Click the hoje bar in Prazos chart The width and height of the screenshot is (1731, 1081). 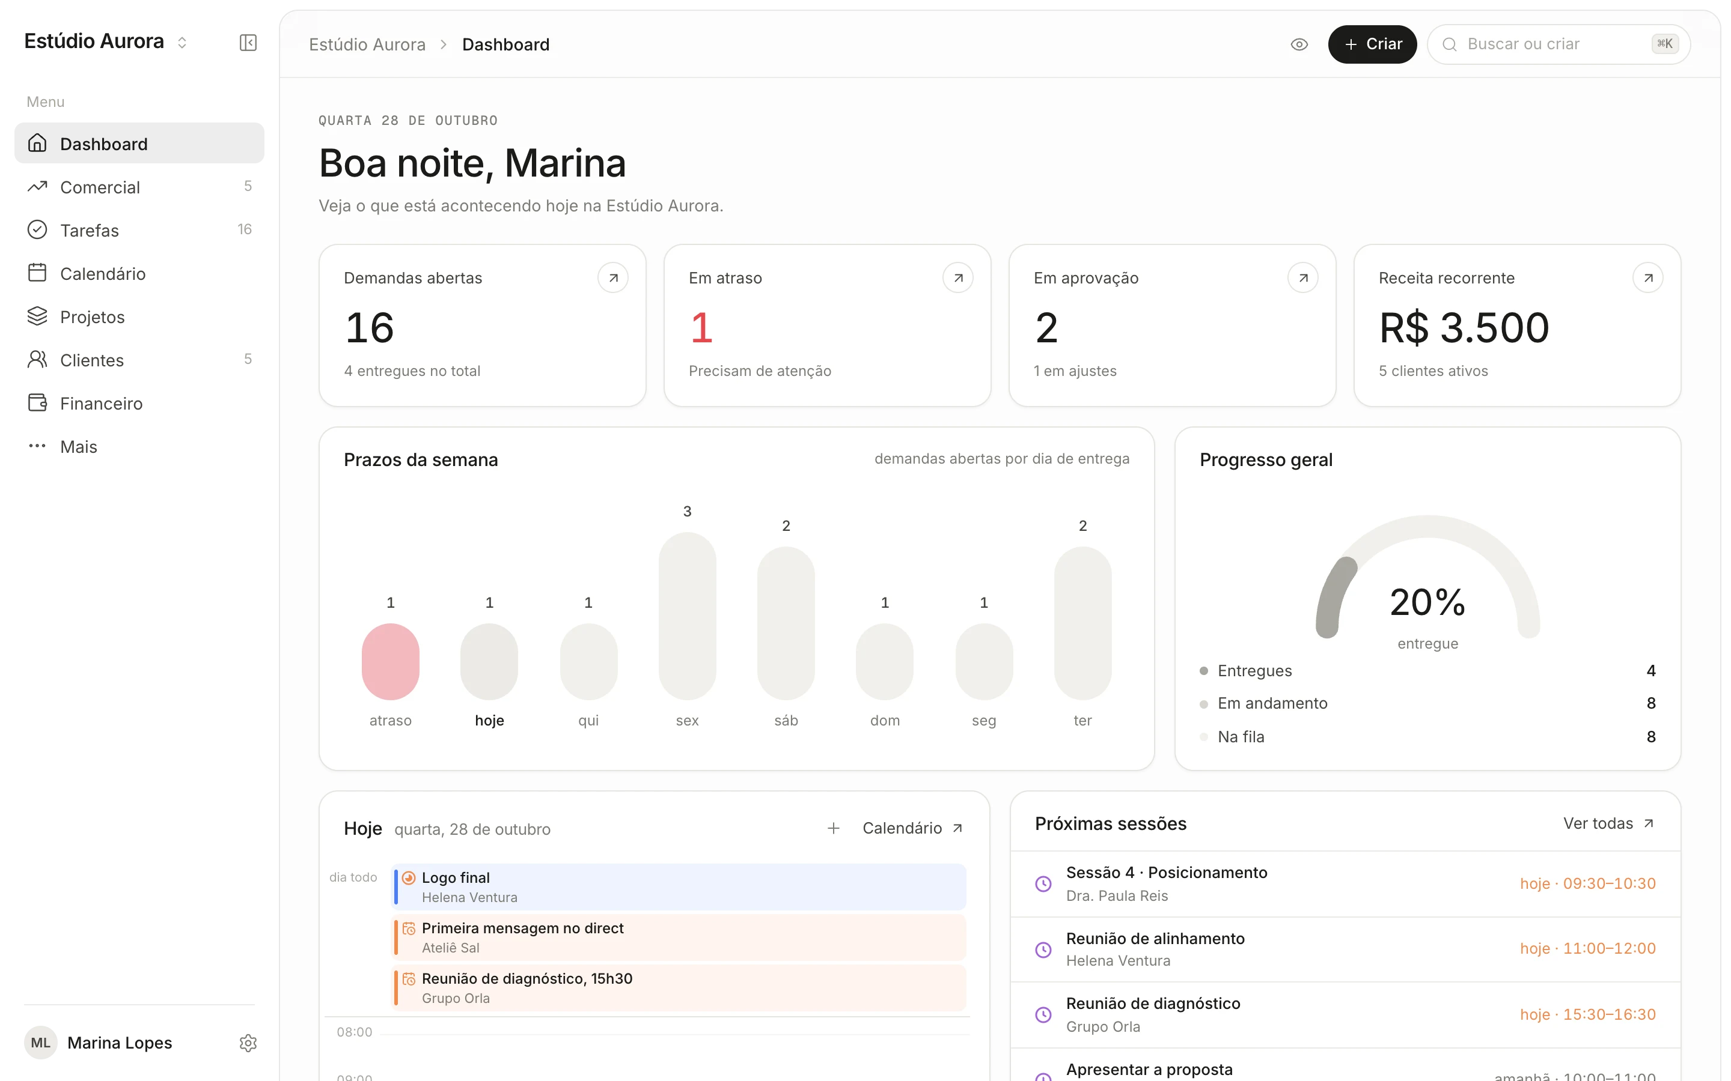[489, 661]
